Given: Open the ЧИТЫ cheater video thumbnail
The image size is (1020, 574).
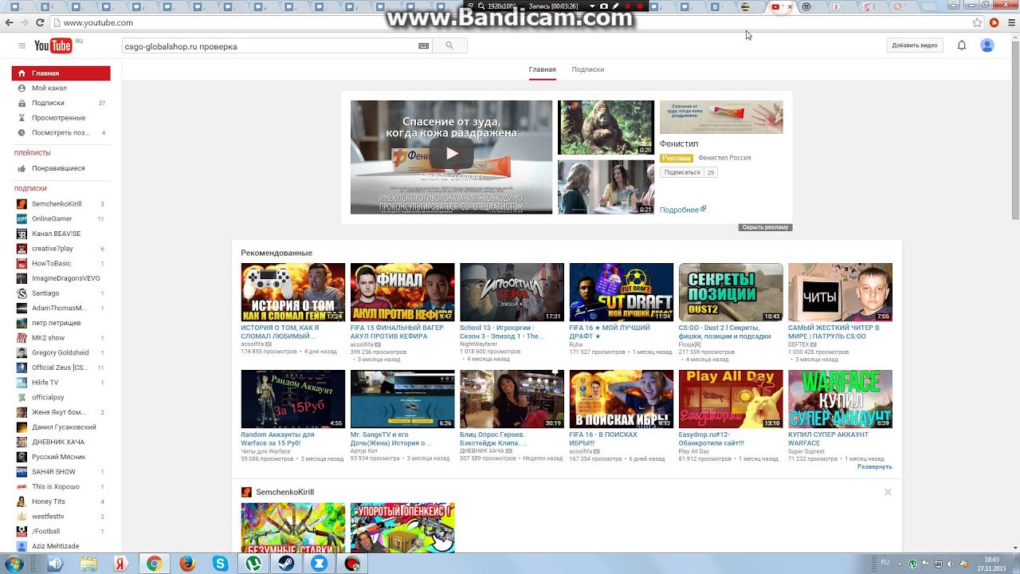Looking at the screenshot, I should (x=840, y=292).
